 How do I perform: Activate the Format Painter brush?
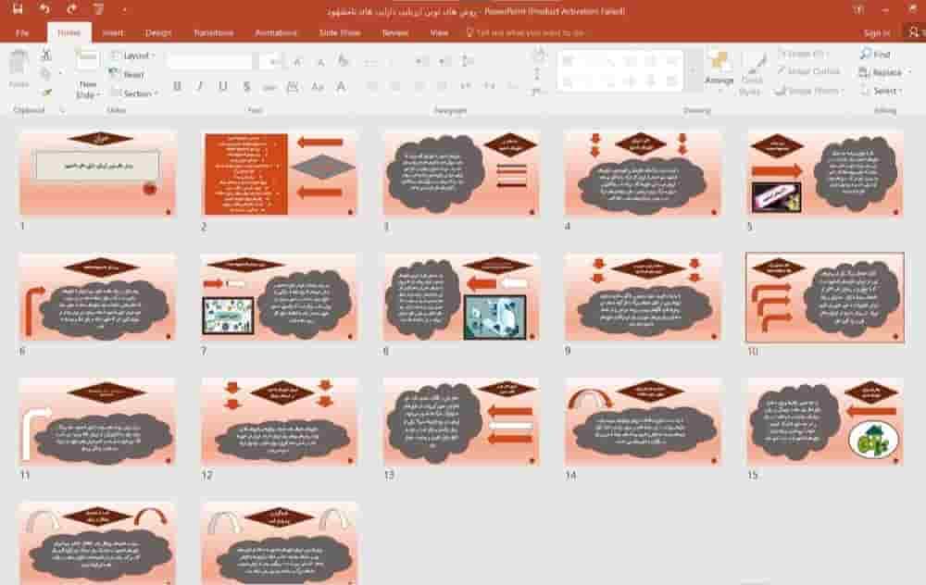point(45,92)
